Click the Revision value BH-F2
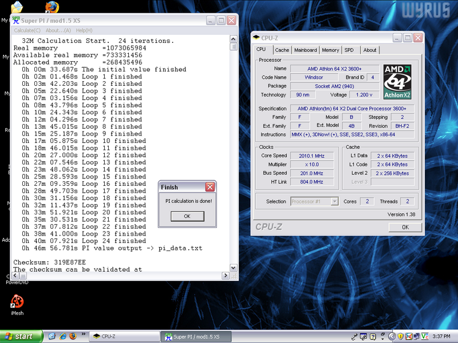The width and height of the screenshot is (458, 343). point(402,126)
